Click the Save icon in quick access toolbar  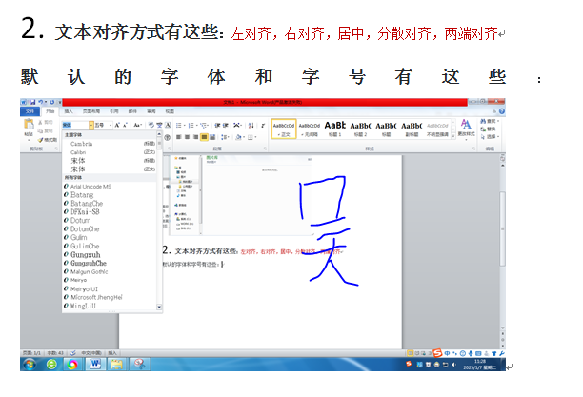(x=32, y=102)
